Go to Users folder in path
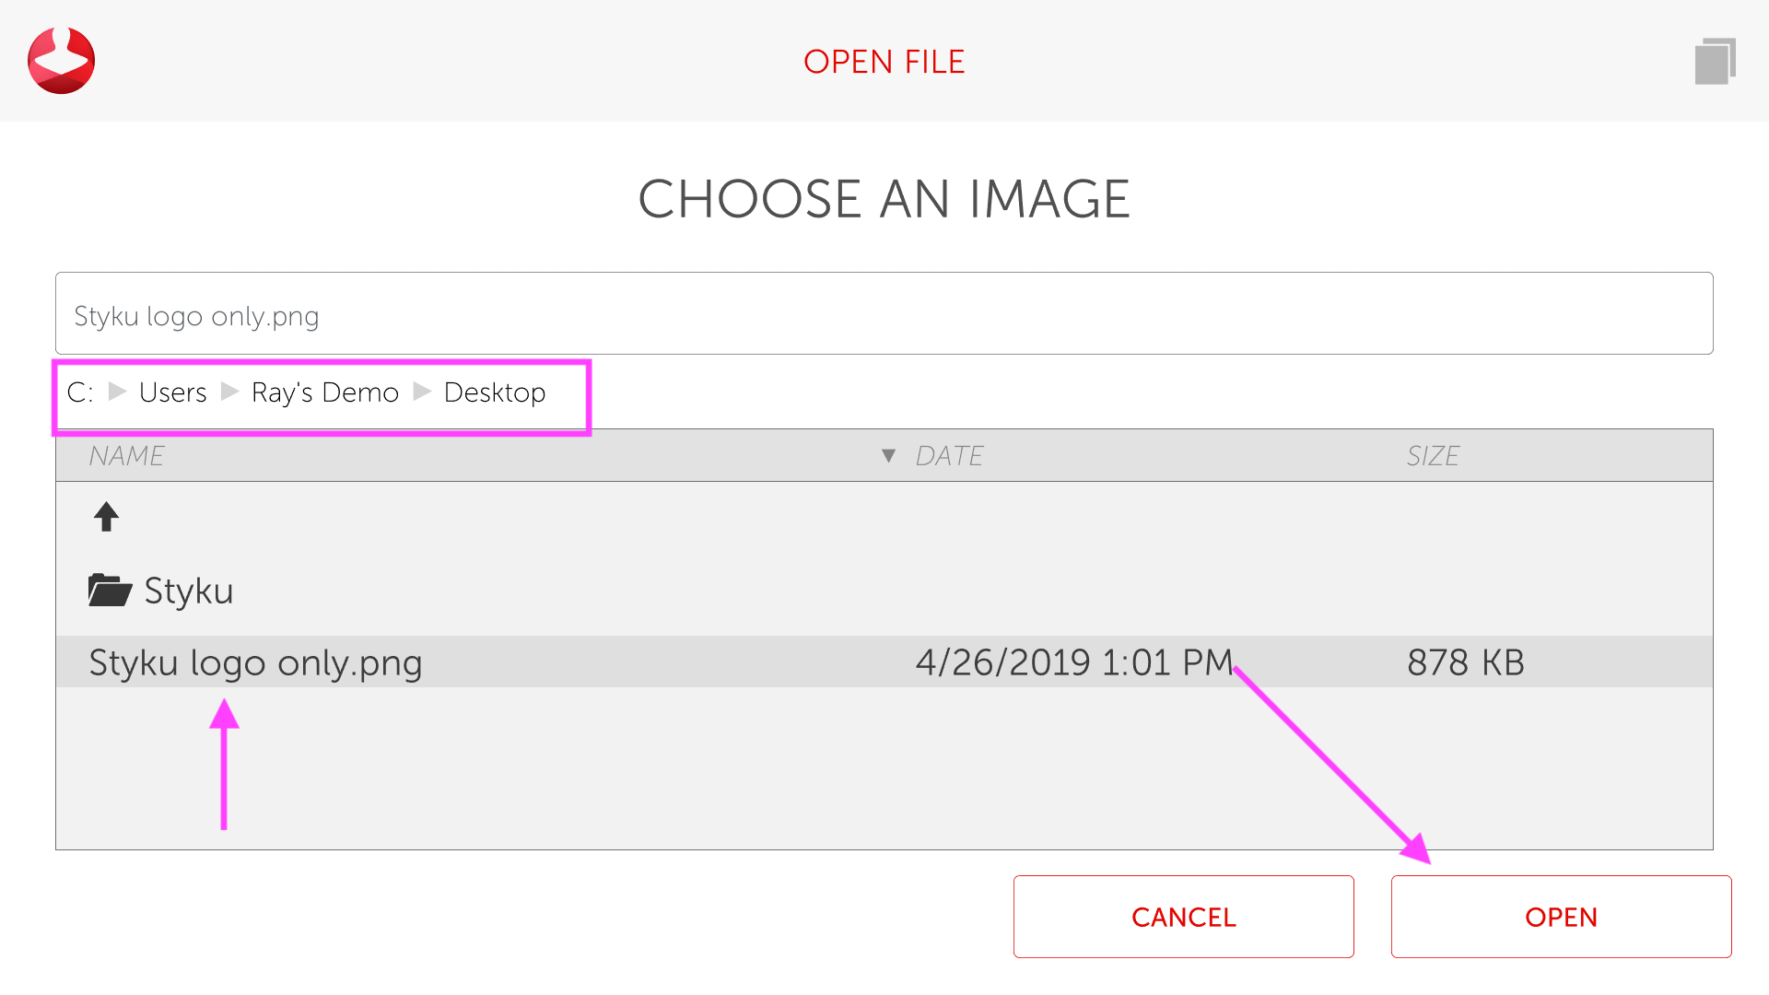1769x995 pixels. [x=172, y=392]
